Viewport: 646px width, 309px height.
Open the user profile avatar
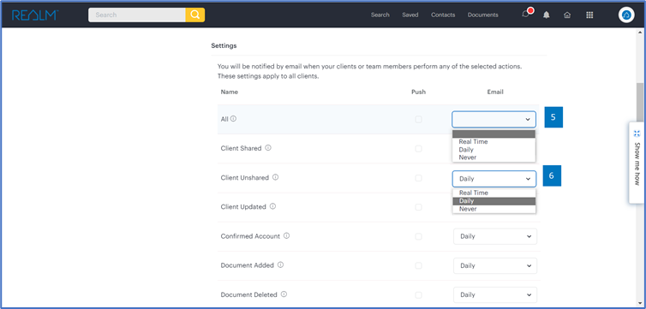pos(626,15)
